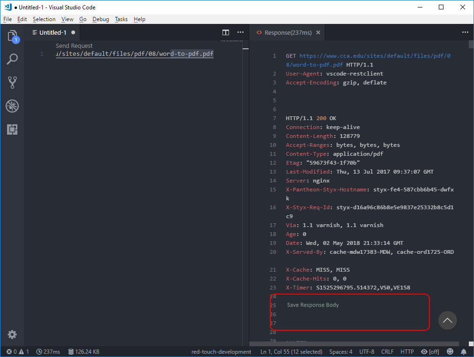The height and width of the screenshot is (357, 474).
Task: Open the Help menu
Action: click(x=139, y=19)
